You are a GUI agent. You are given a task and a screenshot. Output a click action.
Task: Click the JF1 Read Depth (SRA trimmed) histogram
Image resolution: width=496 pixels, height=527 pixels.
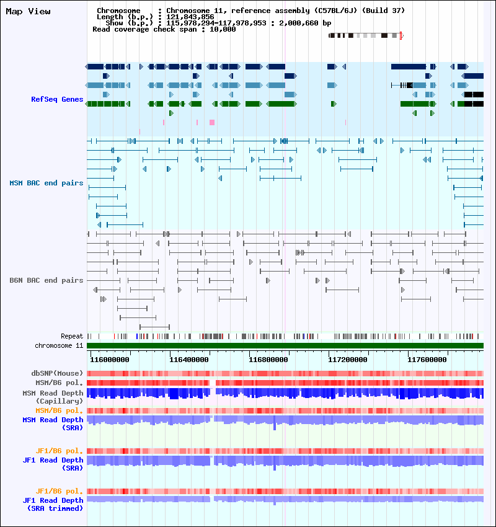(x=285, y=499)
